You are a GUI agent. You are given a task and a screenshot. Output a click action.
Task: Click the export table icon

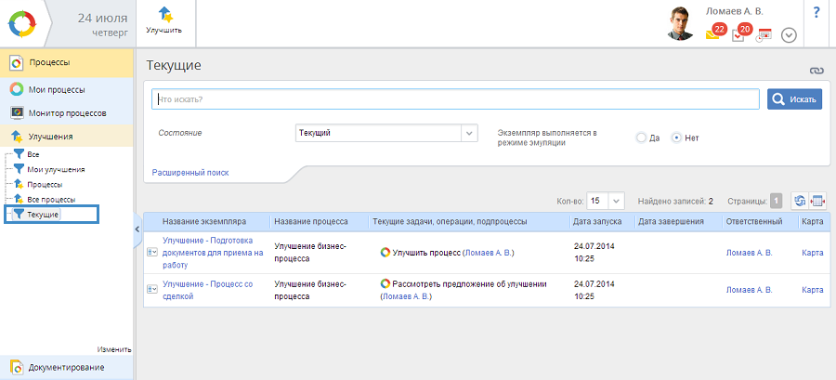[817, 201]
